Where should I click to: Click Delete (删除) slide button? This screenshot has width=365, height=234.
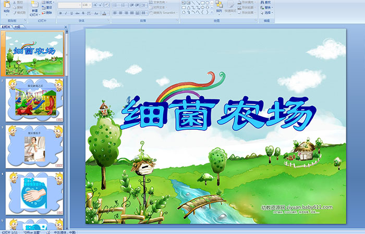click(47, 13)
